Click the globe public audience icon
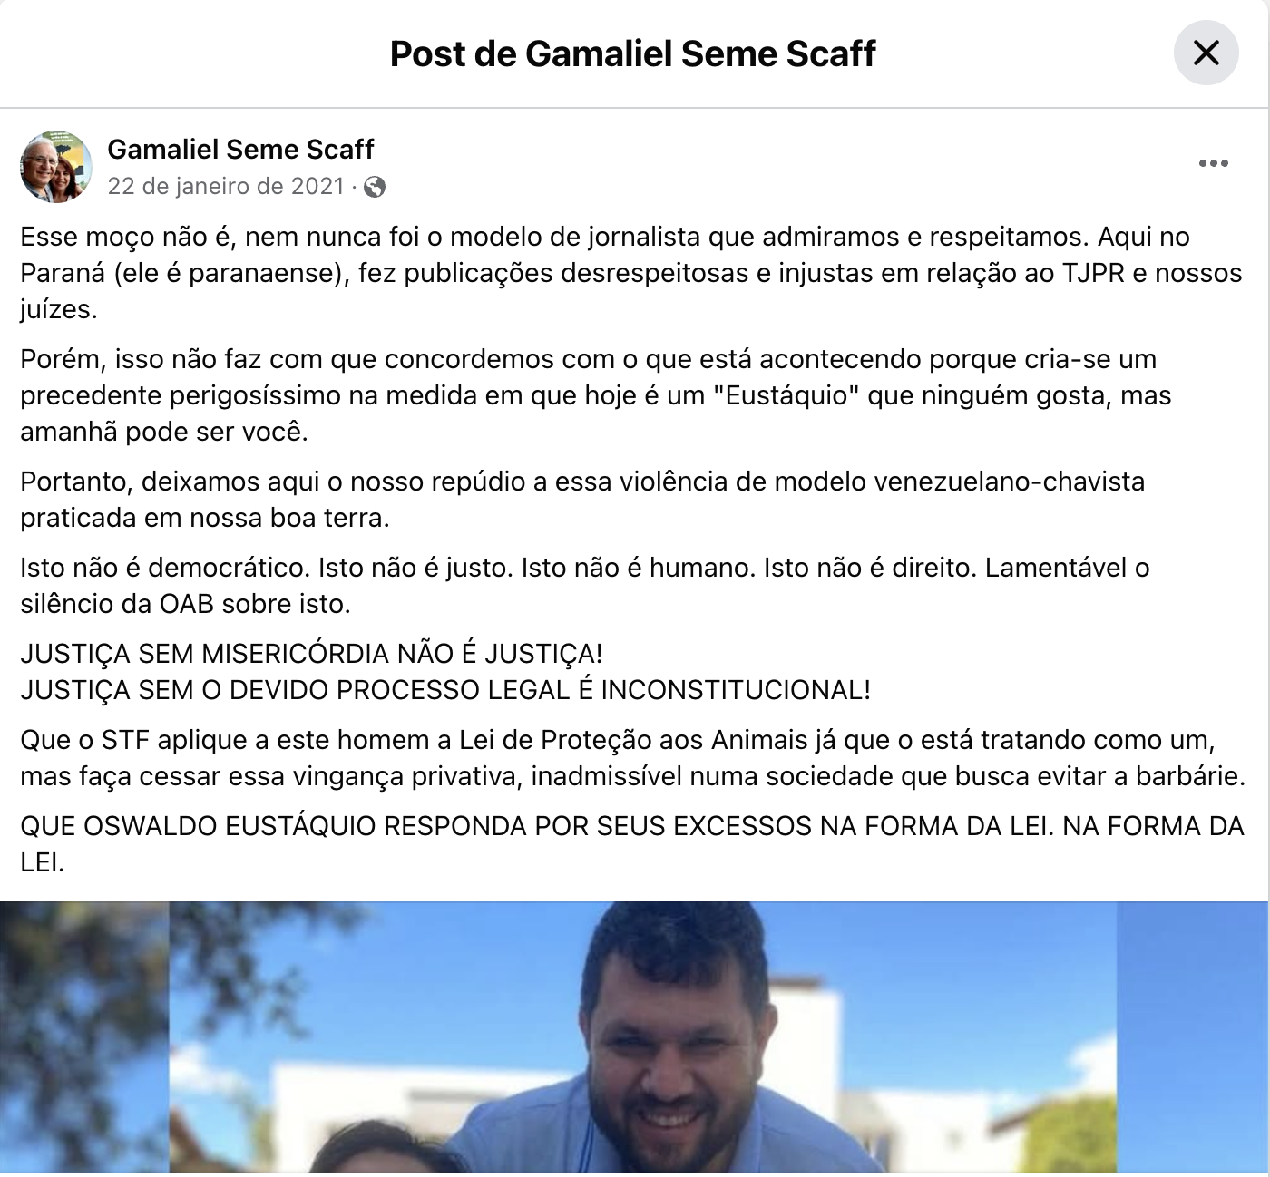The width and height of the screenshot is (1270, 1177). pos(374,187)
